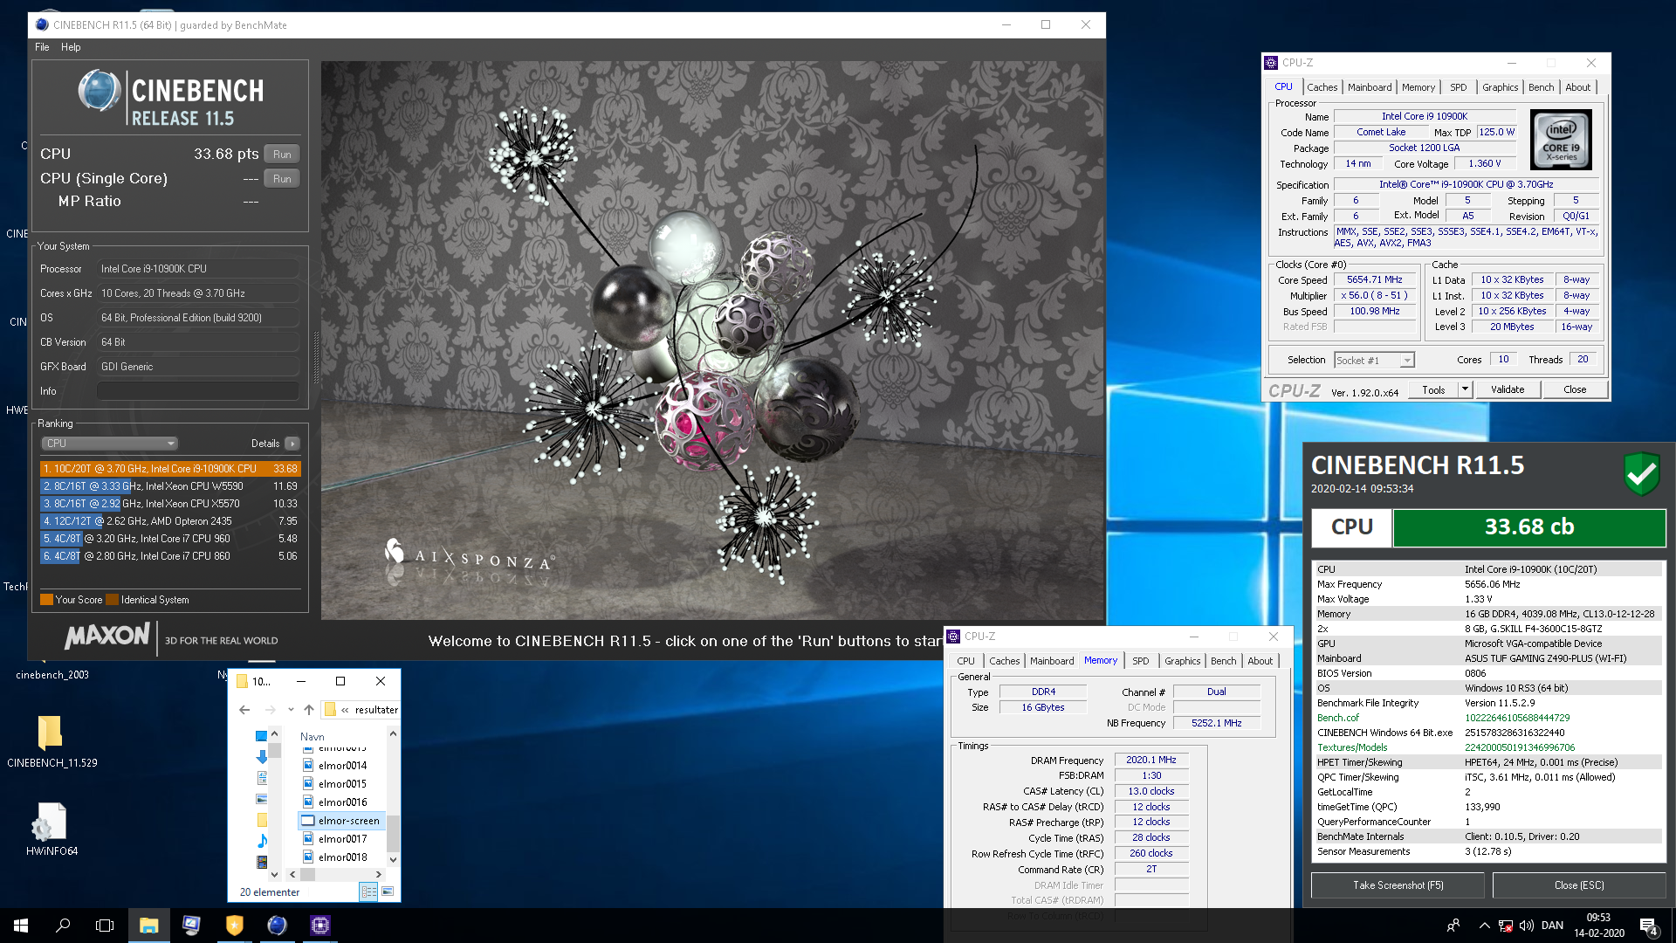Click the Textures/Models link in BenchMate

pyautogui.click(x=1352, y=747)
